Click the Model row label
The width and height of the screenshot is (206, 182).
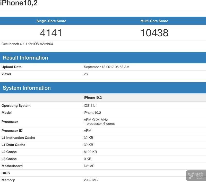[x=7, y=113]
